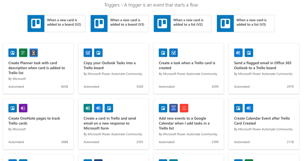Click 'By Microsoft Power Automate Community' in Send flagged email card
Image resolution: width=304 pixels, height=161 pixels.
(263, 74)
